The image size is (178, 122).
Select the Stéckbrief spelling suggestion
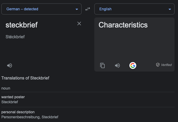(15, 37)
